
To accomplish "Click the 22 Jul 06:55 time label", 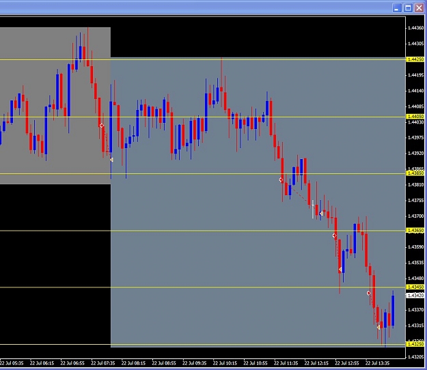I will 72,363.
